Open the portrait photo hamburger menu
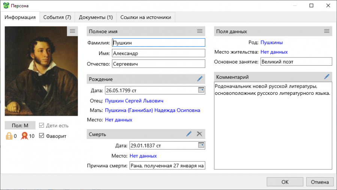Image resolution: width=337 pixels, height=190 pixels. point(72,31)
